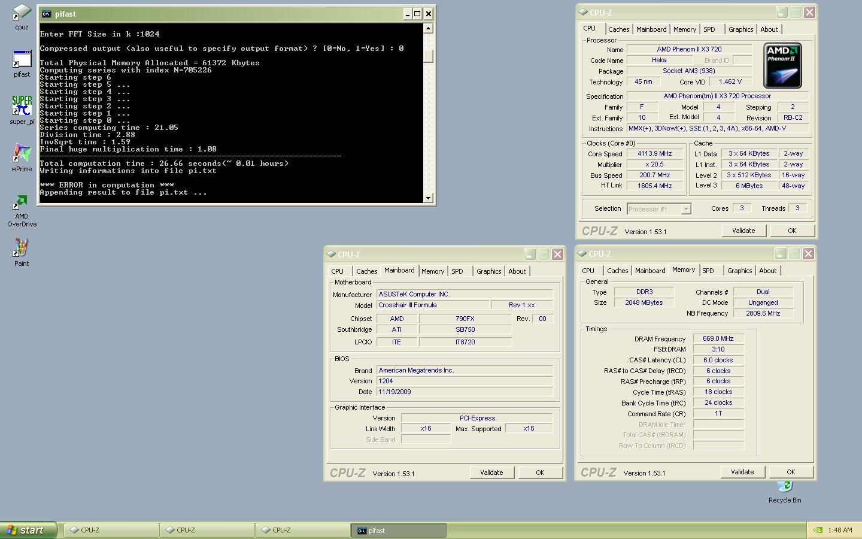Click the NB Frequency 2809.6 MHz value
The height and width of the screenshot is (539, 862).
(763, 313)
